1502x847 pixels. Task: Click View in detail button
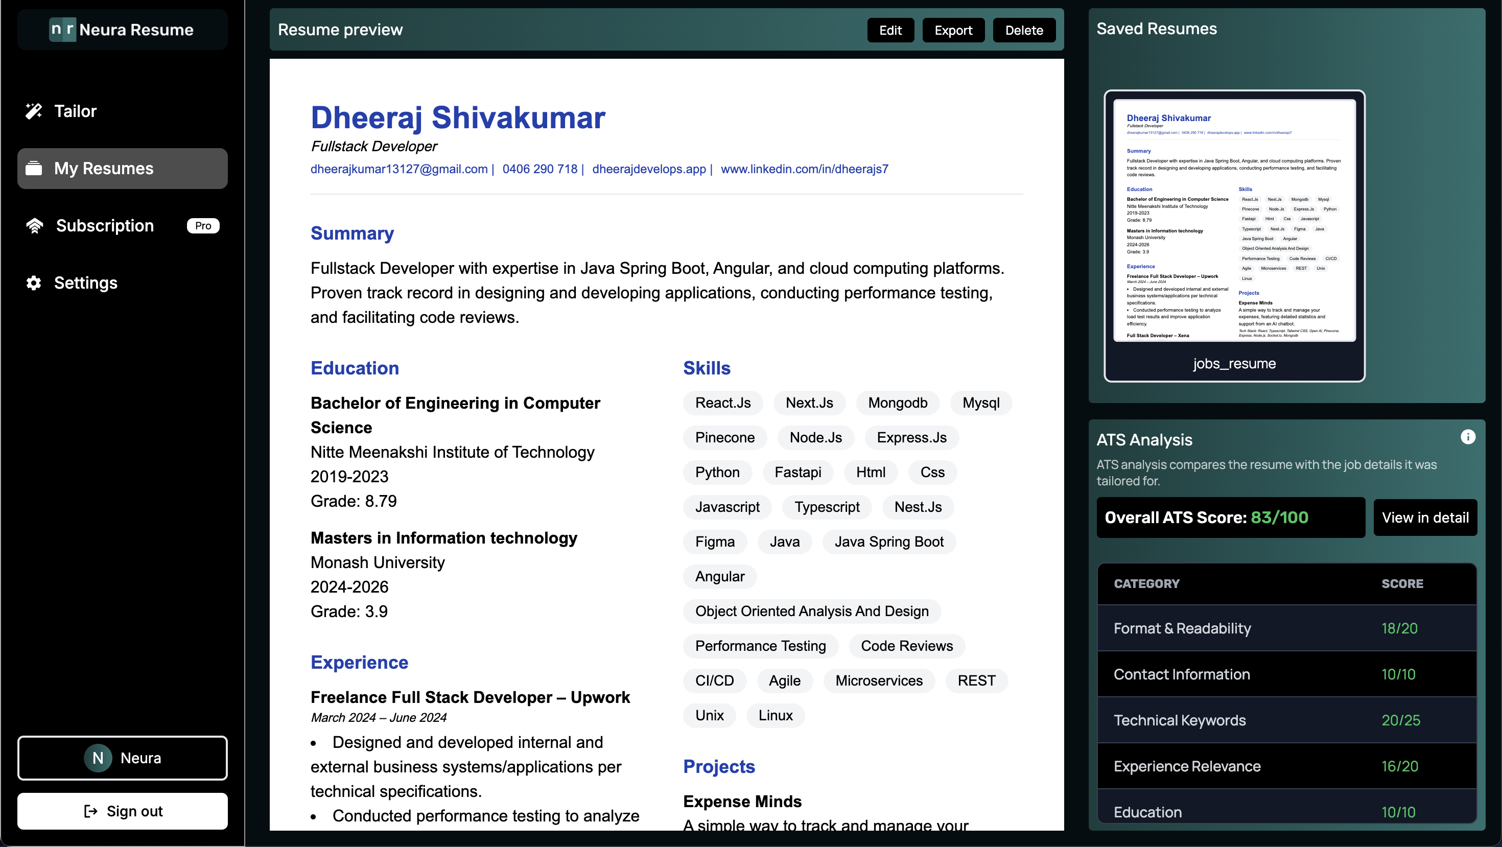coord(1424,517)
